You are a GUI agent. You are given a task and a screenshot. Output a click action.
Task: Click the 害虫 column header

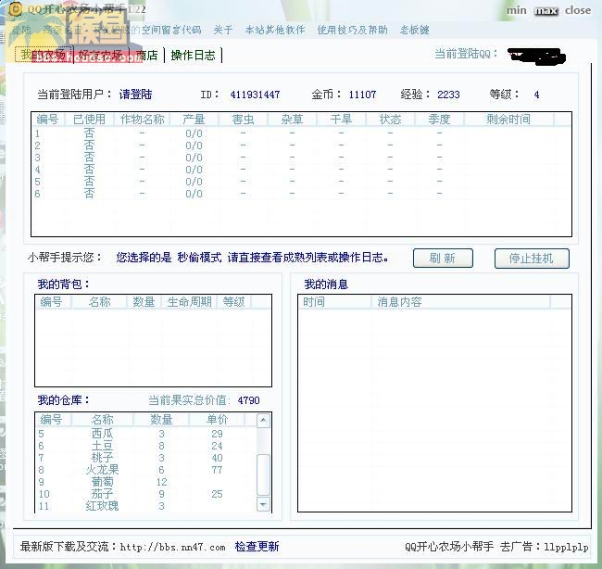(x=243, y=120)
